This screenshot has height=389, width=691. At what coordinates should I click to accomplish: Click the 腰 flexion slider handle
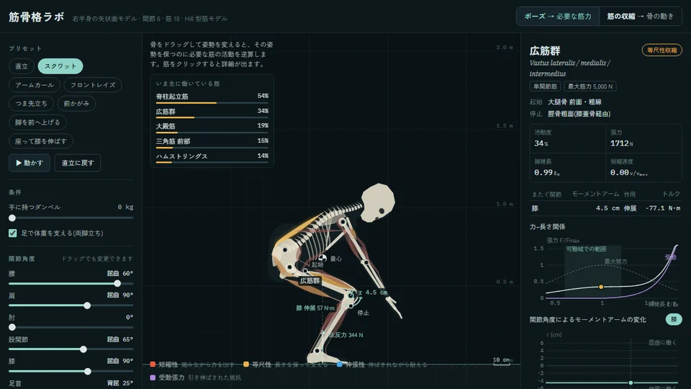pos(117,284)
